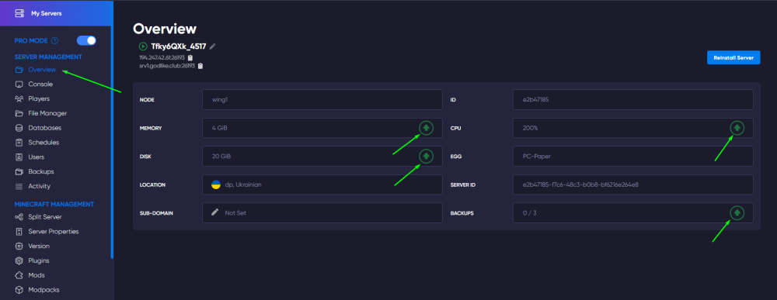Viewport: 777px width, 300px height.
Task: Click the memory upgrade arrow icon
Action: pyautogui.click(x=426, y=128)
